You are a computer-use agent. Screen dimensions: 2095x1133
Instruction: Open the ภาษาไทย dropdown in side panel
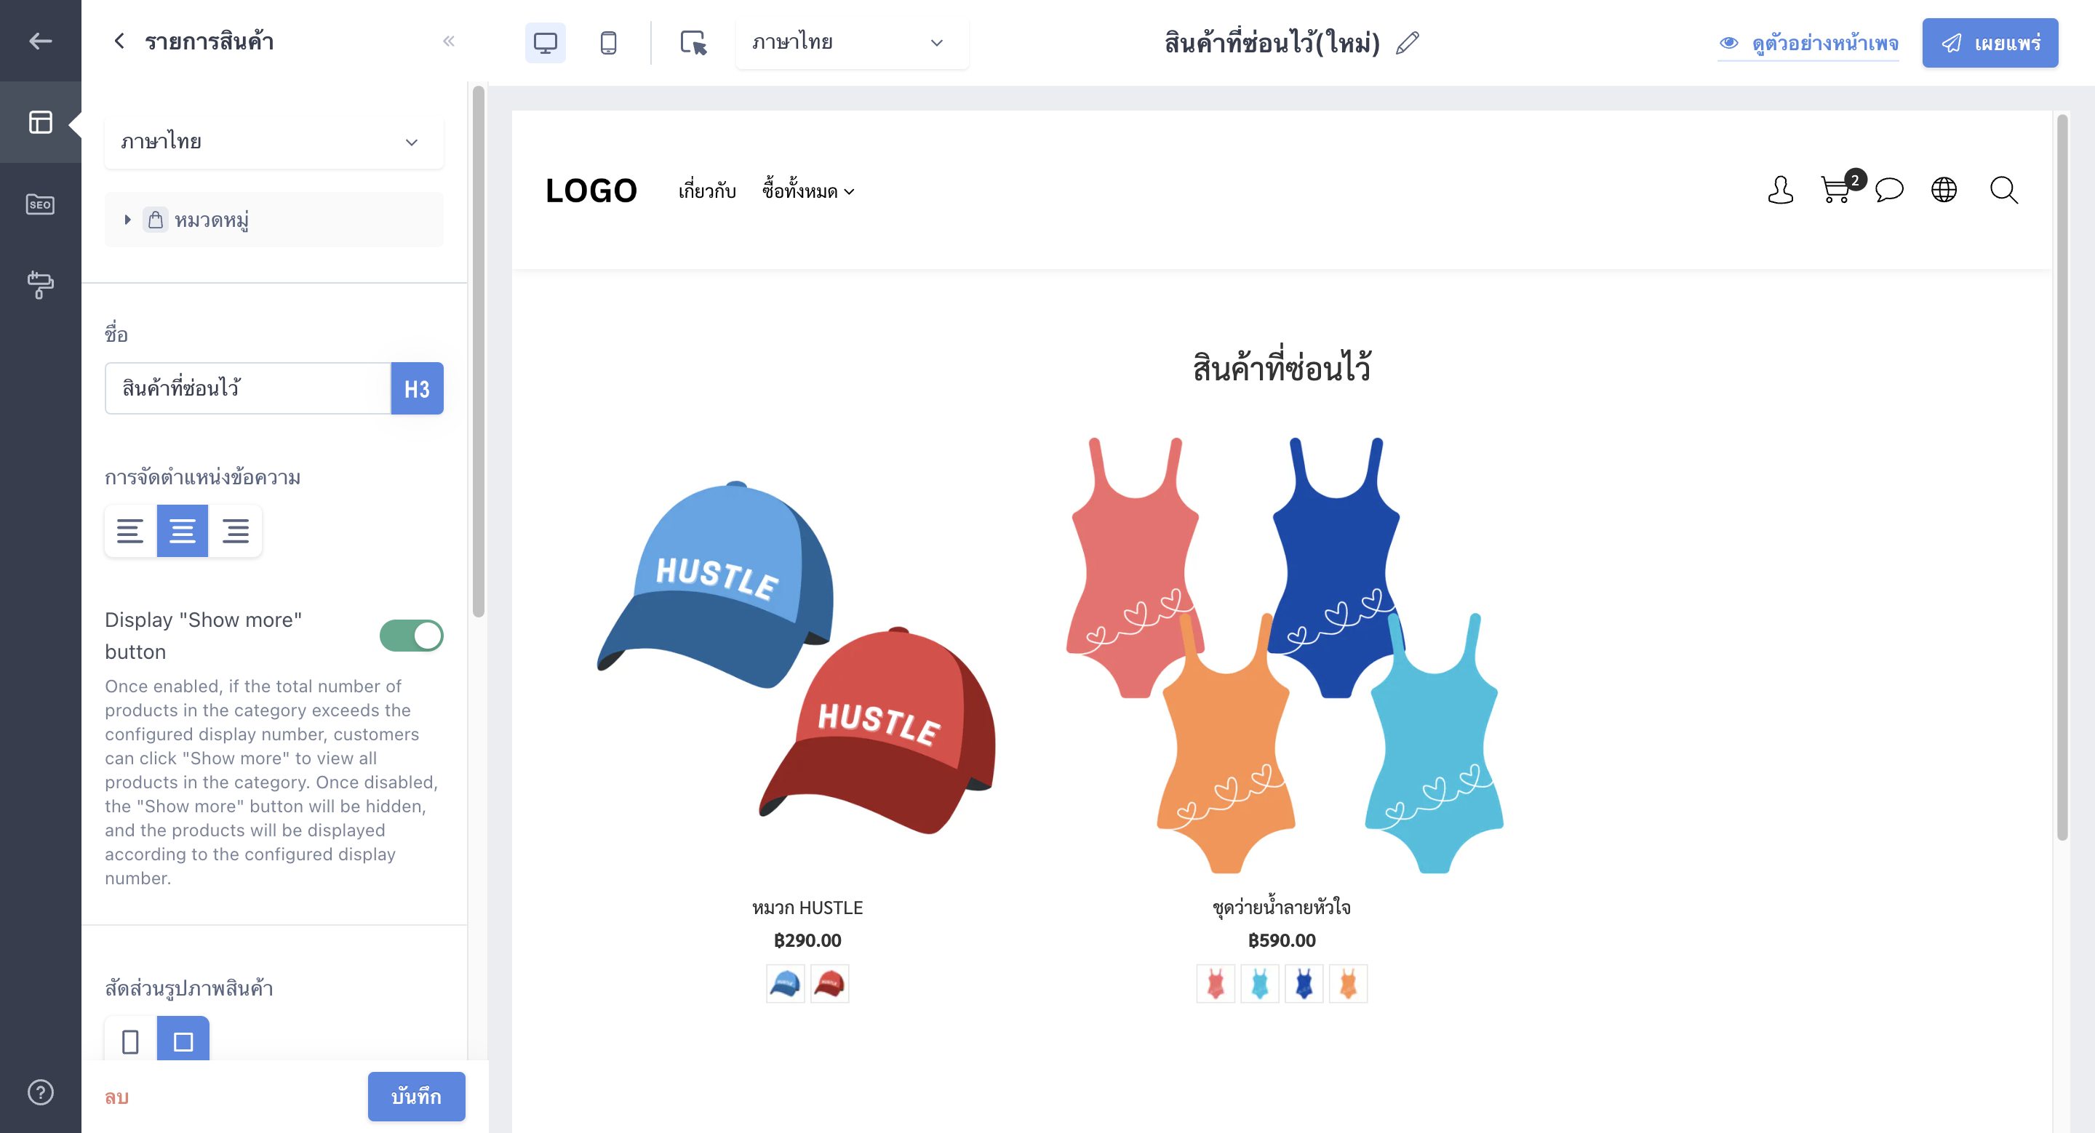coord(274,141)
